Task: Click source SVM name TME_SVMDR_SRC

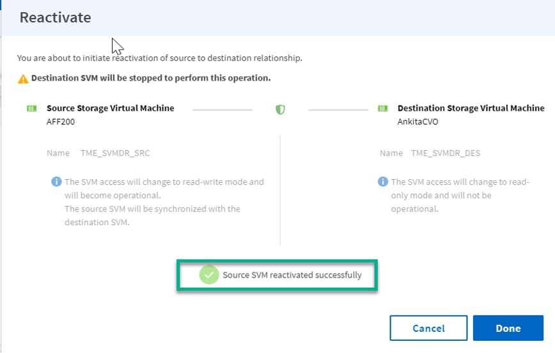Action: coord(115,153)
